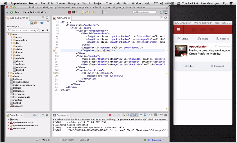Select the alloy.js file
Image resolution: width=237 pixels, height=143 pixels.
tap(18, 61)
